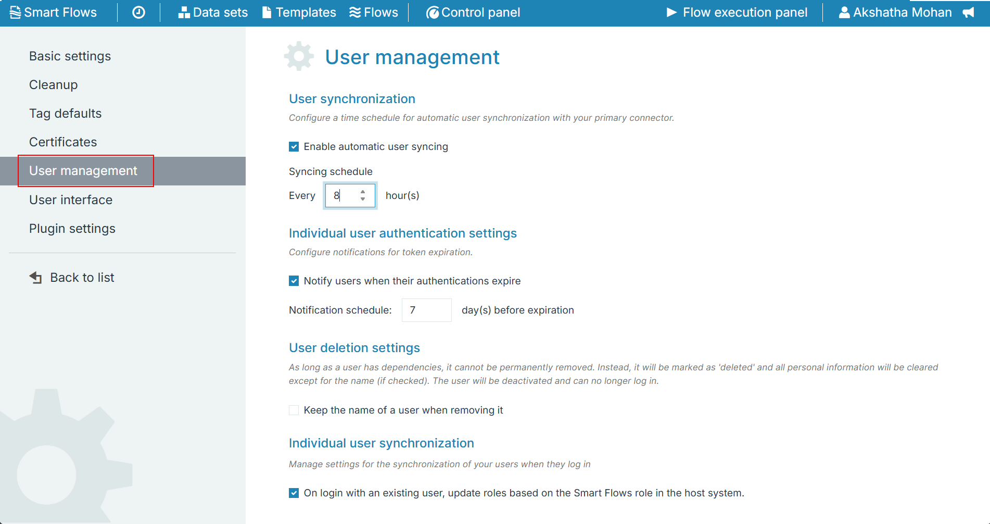
Task: Focus the notification schedule days field
Action: (427, 310)
